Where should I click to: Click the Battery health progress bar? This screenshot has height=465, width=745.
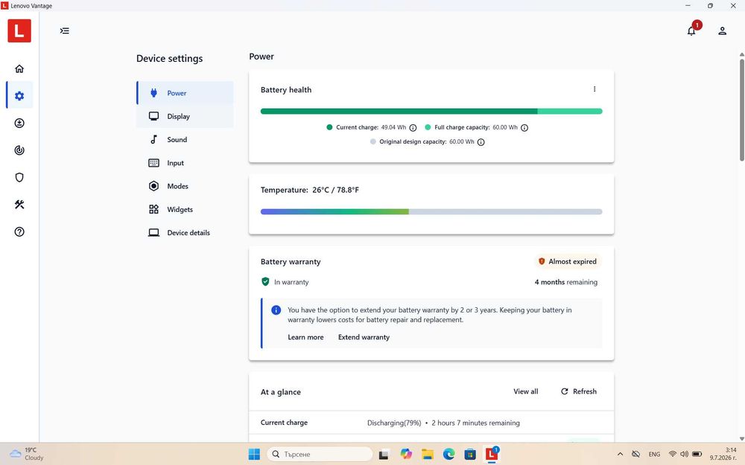[x=431, y=111]
